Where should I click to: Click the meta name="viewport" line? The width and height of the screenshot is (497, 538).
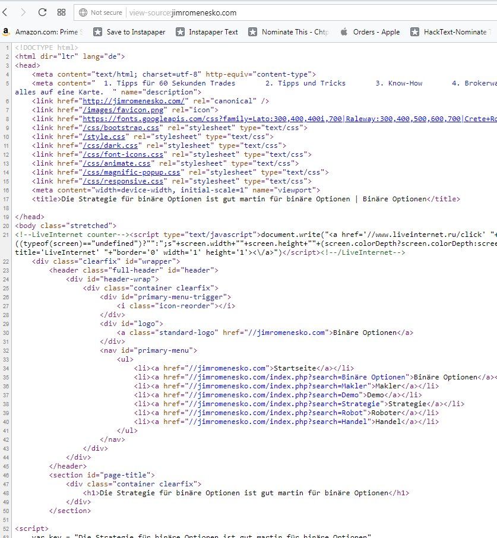(x=176, y=190)
